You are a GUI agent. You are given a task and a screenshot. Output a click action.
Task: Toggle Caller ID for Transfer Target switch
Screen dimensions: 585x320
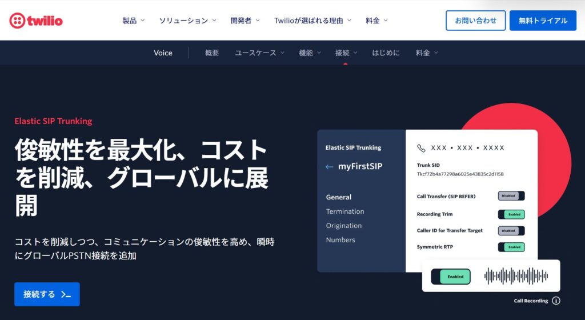tap(511, 231)
